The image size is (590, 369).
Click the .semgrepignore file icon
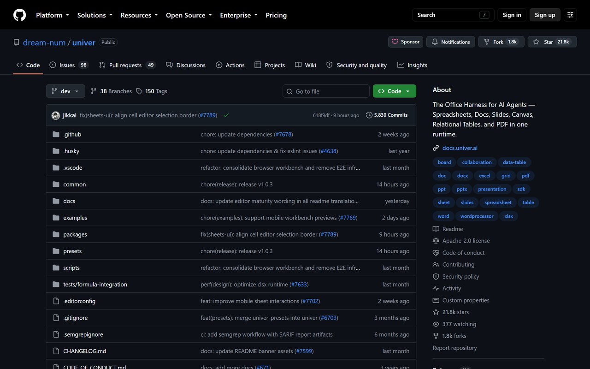click(x=56, y=334)
